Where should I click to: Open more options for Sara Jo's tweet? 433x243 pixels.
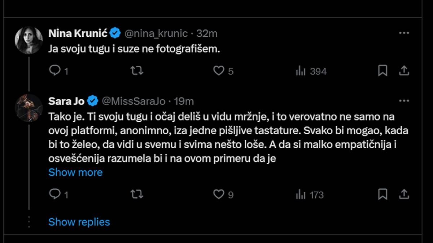tap(404, 101)
